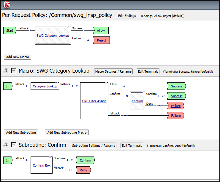Add item on main policy Failure branch
The height and width of the screenshot is (182, 220).
tap(83, 40)
